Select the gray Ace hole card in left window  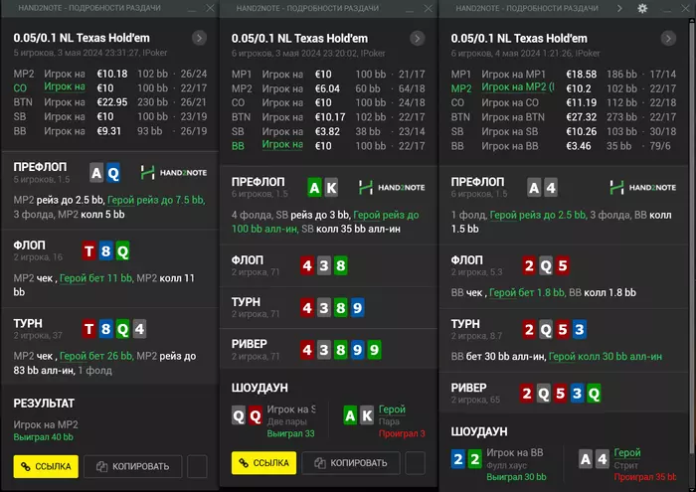point(96,173)
